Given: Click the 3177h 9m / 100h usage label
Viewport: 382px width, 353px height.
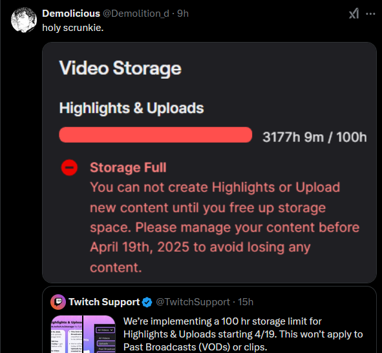Looking at the screenshot, I should point(315,137).
